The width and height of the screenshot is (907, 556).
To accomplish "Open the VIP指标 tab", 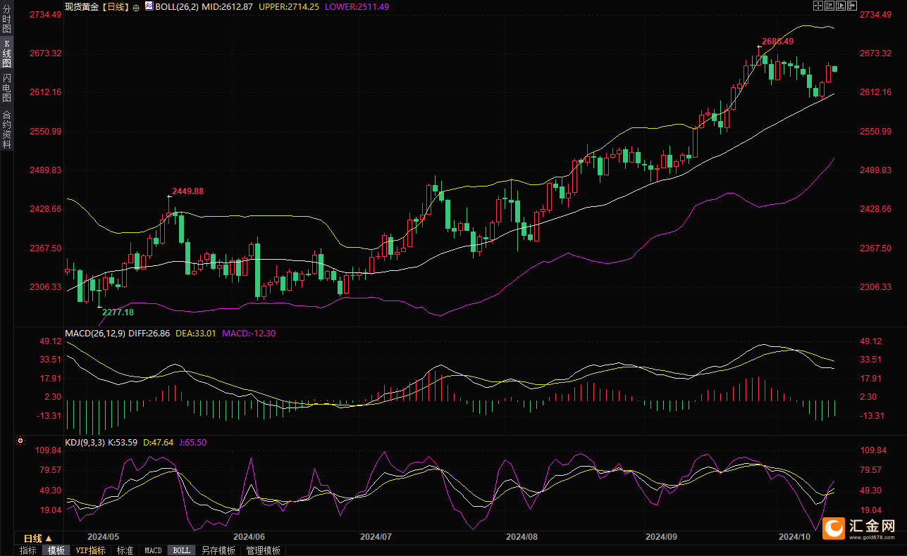I will 91,550.
